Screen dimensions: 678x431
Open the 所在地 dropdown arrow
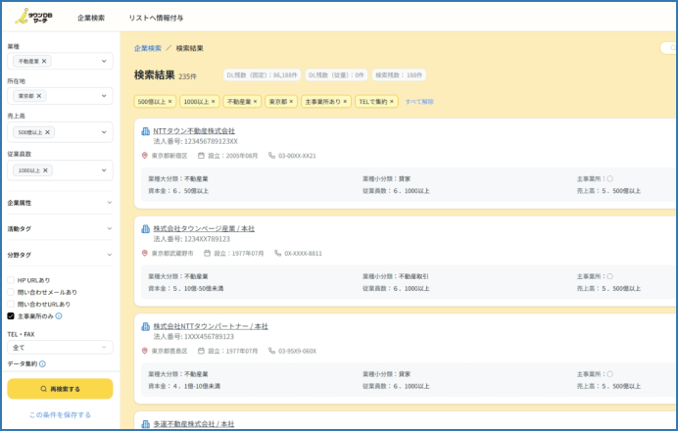click(104, 96)
